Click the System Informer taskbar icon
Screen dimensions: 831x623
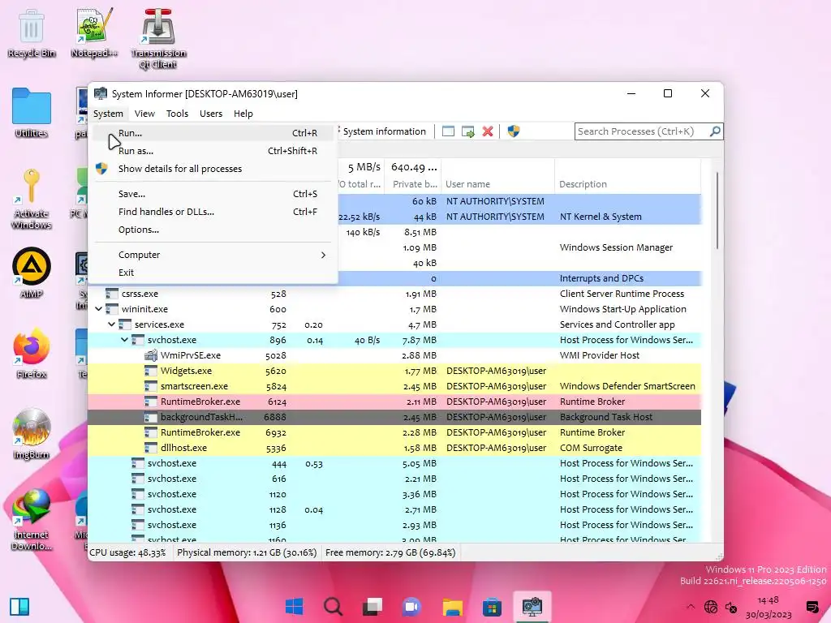[x=532, y=607]
